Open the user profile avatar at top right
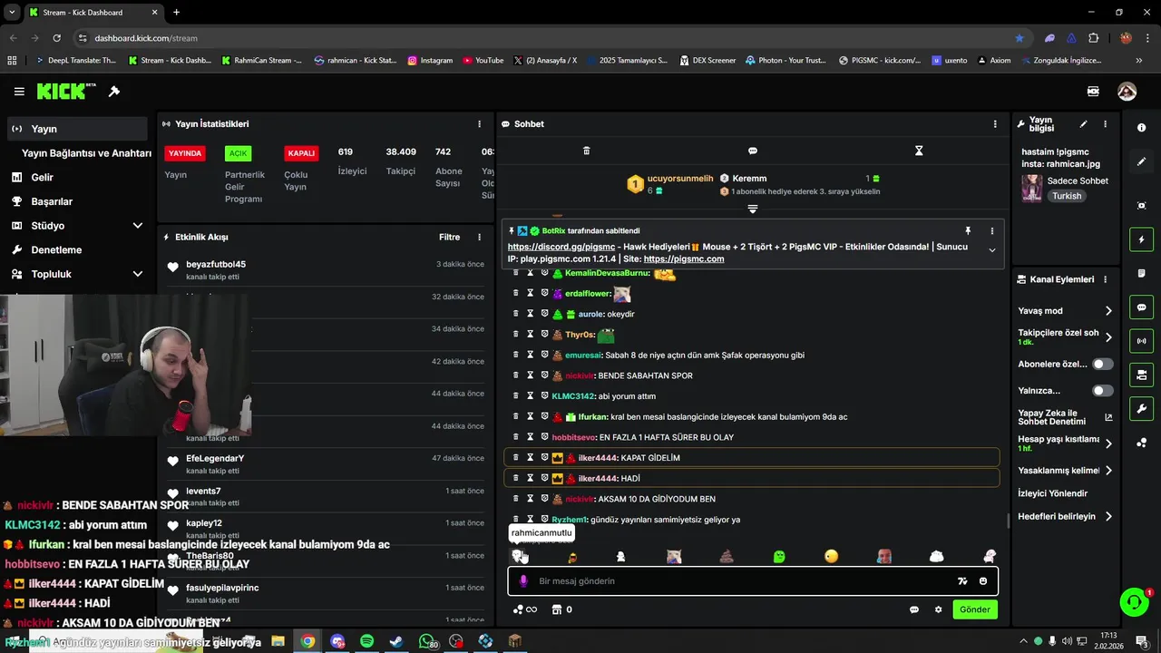The image size is (1161, 653). coord(1127,92)
